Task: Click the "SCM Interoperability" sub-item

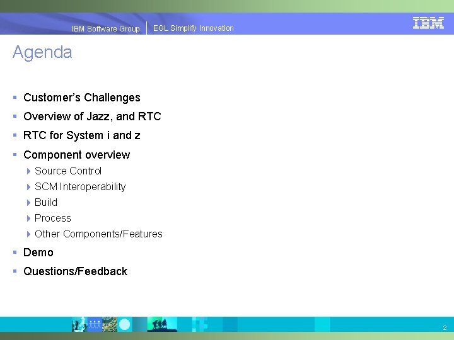Action: point(80,187)
